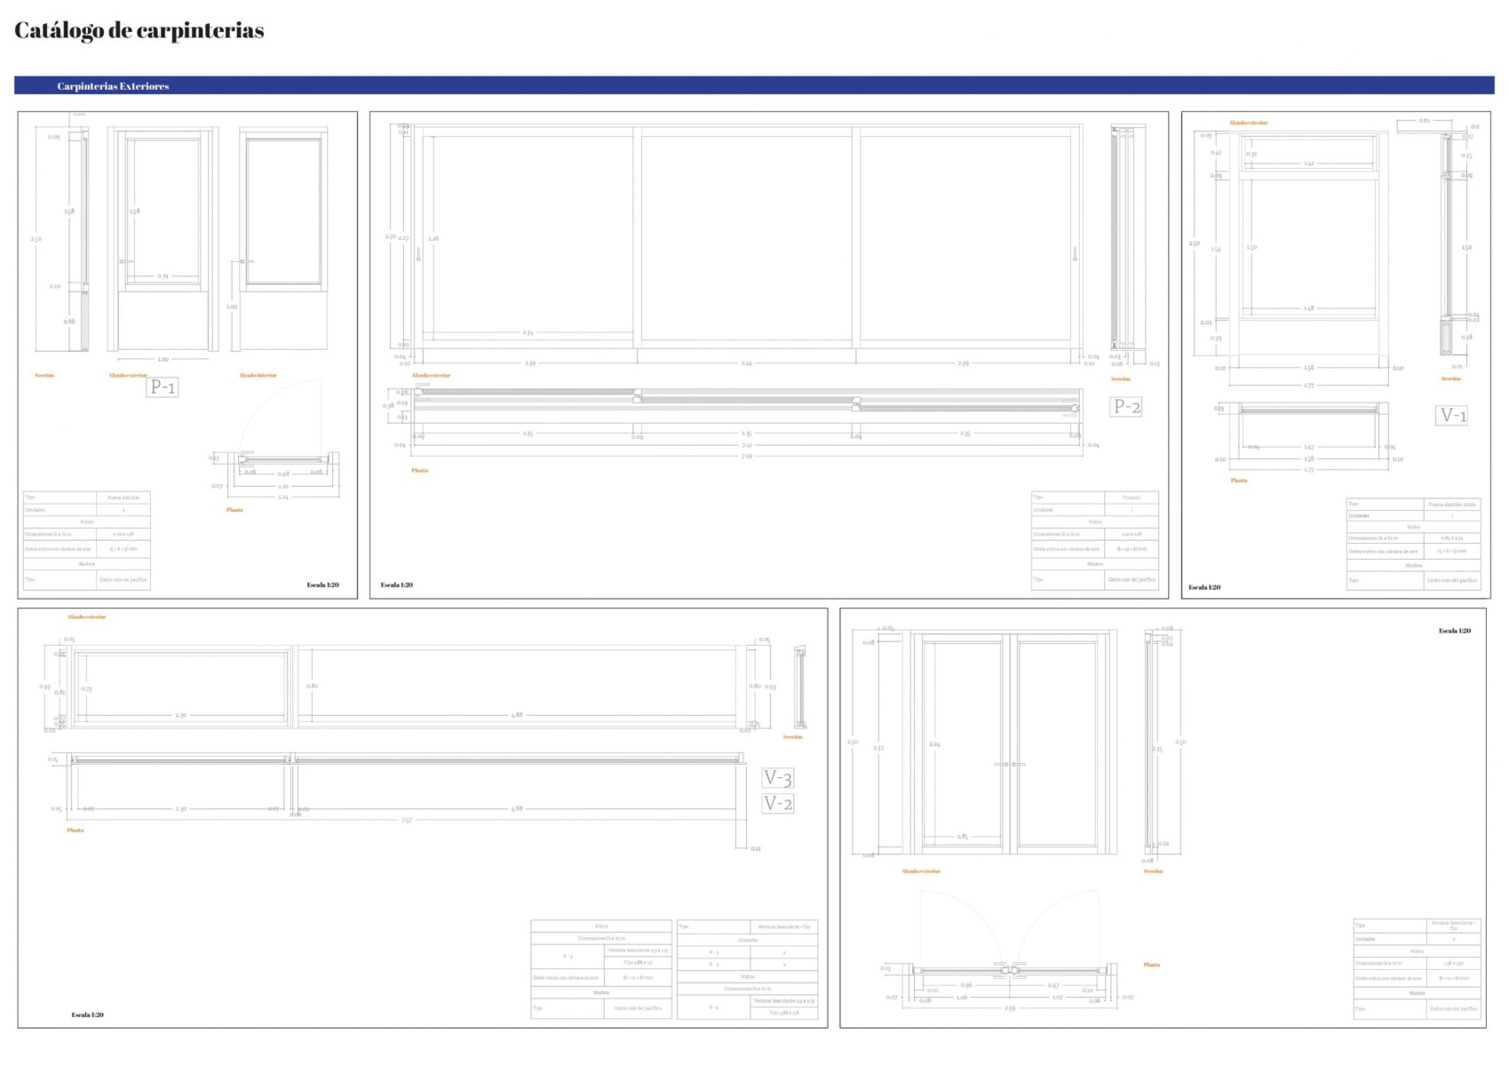
Task: Click 'Sección' label in the double door panel
Action: pyautogui.click(x=1153, y=871)
